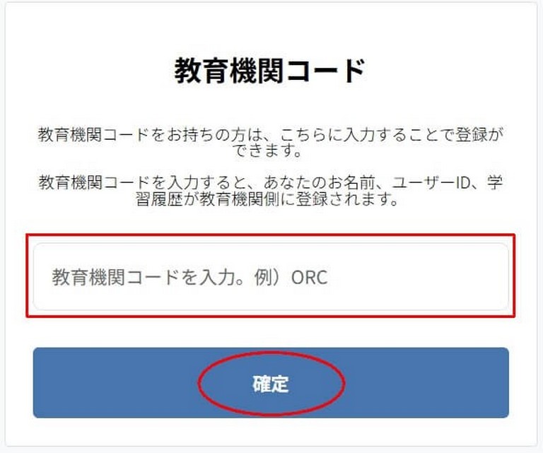Confirm the code with 確定
Viewport: 543px width, 453px height.
click(x=271, y=382)
